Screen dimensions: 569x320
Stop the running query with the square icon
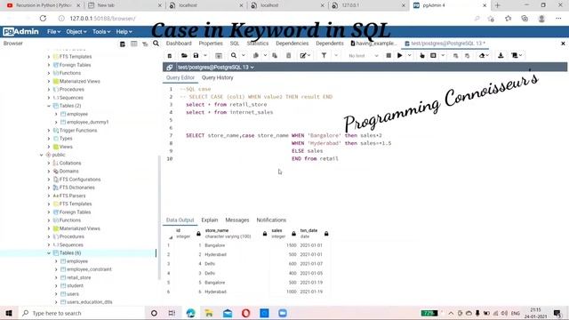click(x=389, y=55)
